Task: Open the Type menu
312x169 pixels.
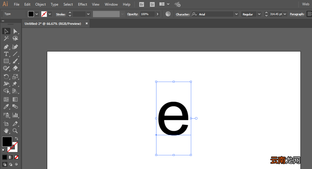Action: coord(54,4)
